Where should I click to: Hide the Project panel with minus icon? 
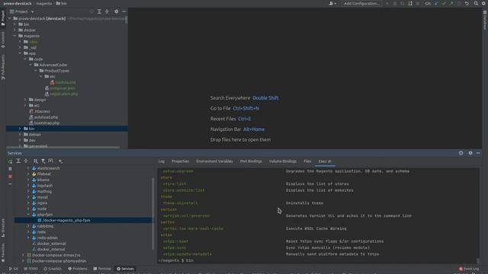124,11
